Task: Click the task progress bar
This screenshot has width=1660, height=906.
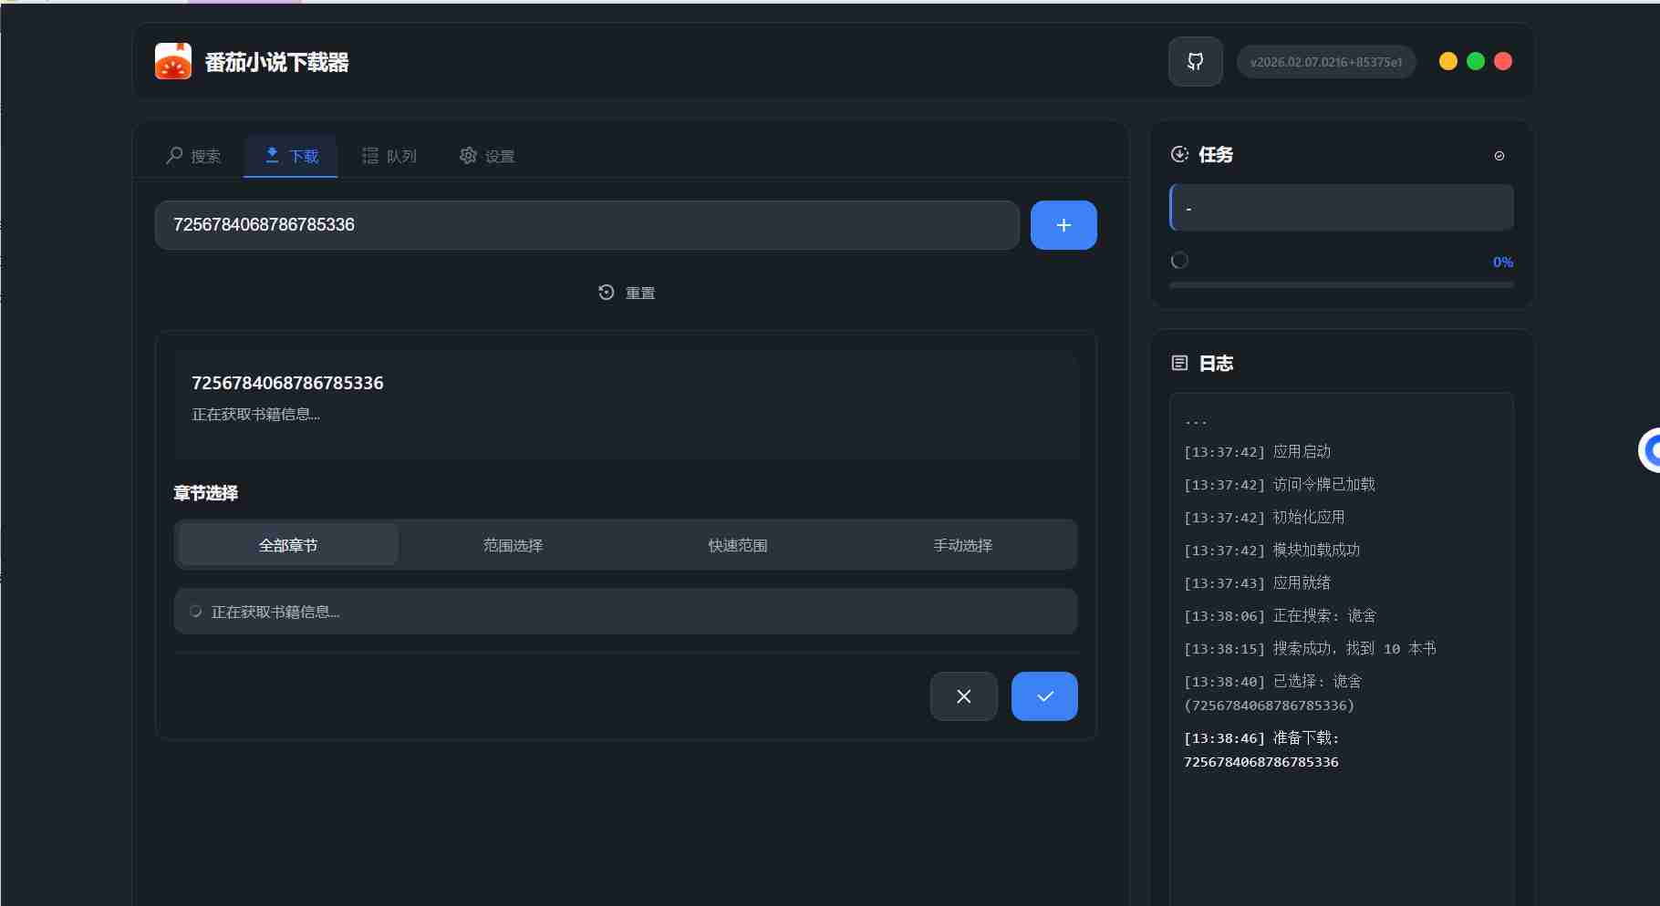Action: [x=1341, y=285]
